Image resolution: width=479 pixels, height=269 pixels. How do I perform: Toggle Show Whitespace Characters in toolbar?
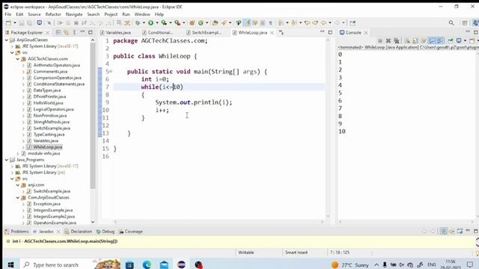click(271, 23)
